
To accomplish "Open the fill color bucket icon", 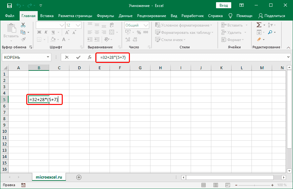I will pyautogui.click(x=52, y=40).
